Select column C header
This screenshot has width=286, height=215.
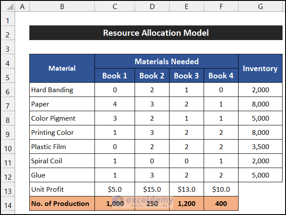[x=115, y=6]
